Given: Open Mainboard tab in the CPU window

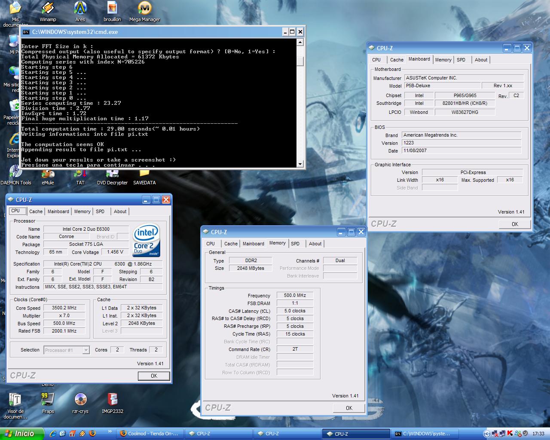Looking at the screenshot, I should (58, 211).
